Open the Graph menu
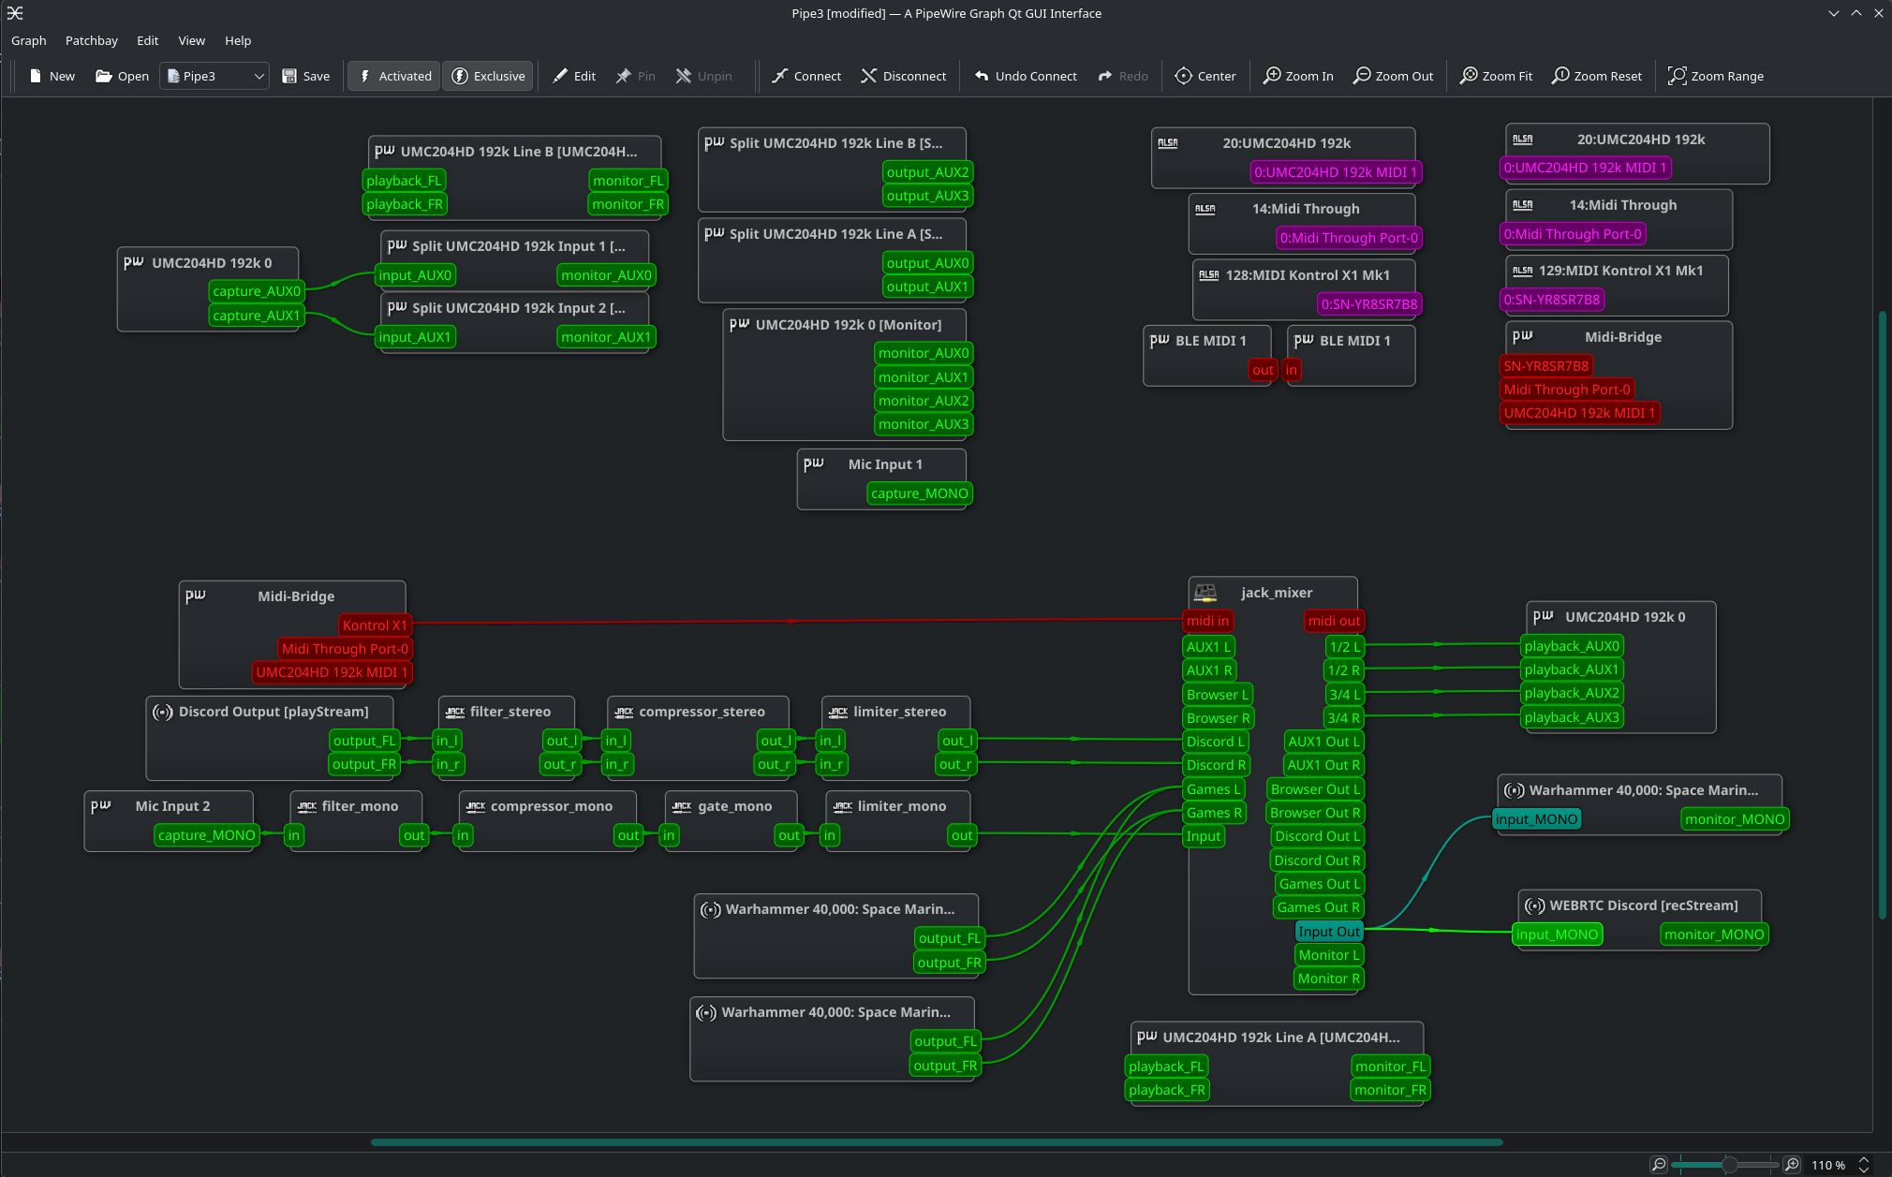 (x=28, y=40)
